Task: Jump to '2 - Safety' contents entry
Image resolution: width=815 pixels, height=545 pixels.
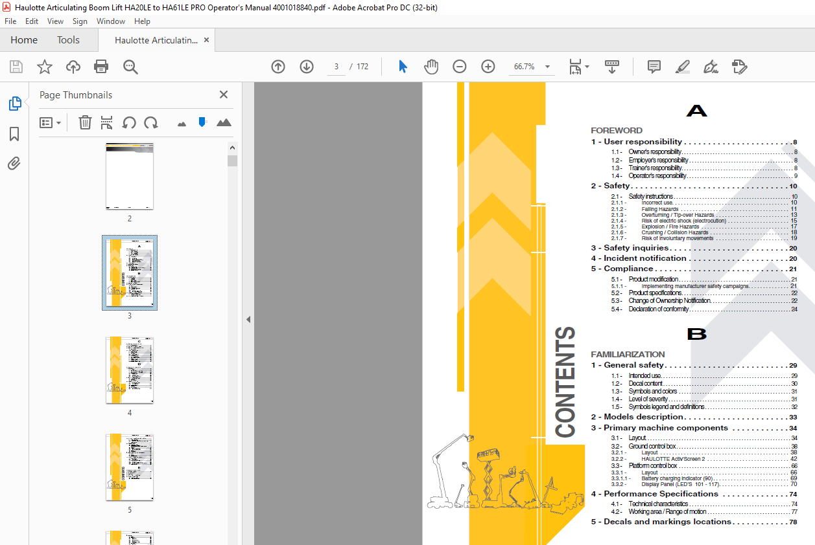Action: [x=694, y=186]
